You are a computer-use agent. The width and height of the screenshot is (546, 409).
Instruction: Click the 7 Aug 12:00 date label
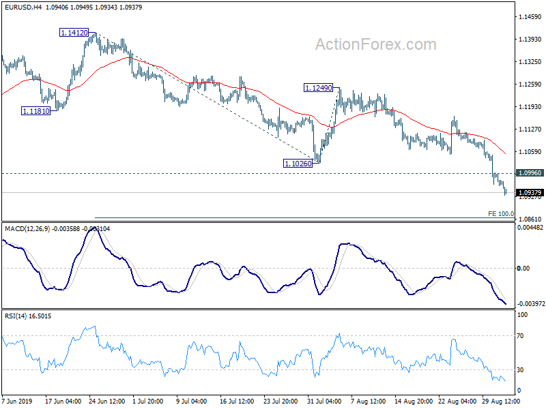point(368,402)
